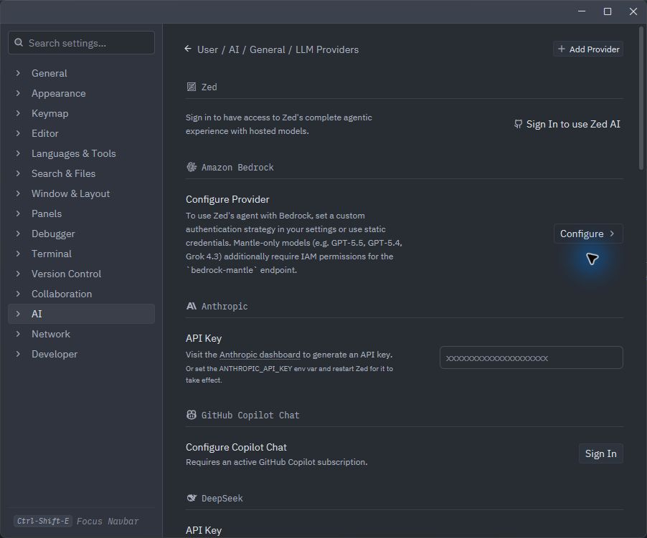Expand the Debugger section chevron
Image resolution: width=647 pixels, height=538 pixels.
pyautogui.click(x=18, y=234)
